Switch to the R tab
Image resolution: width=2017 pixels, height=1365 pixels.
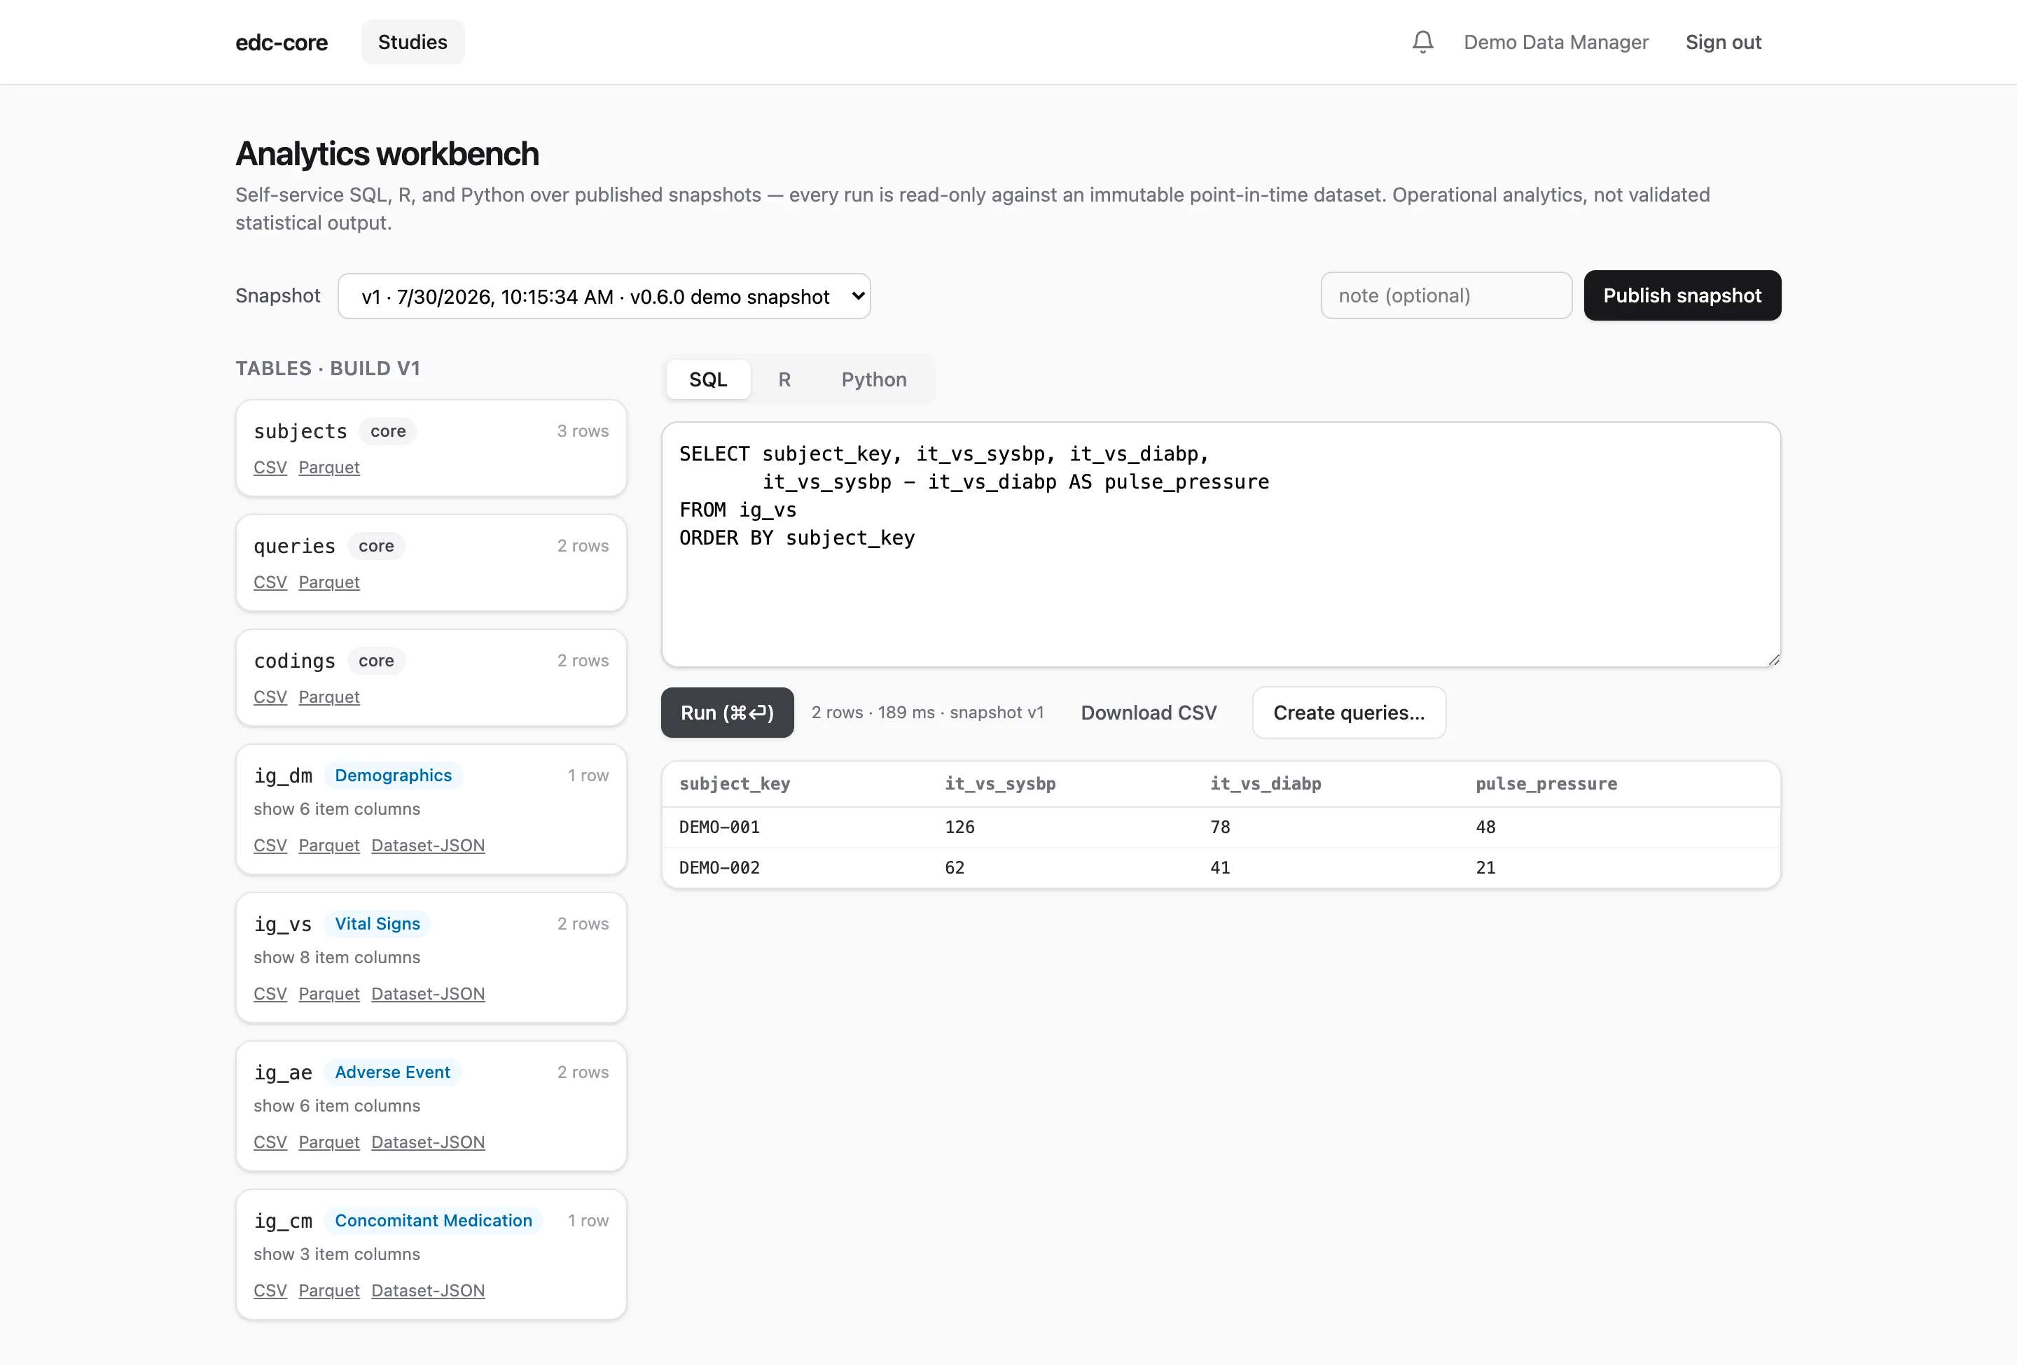point(784,379)
